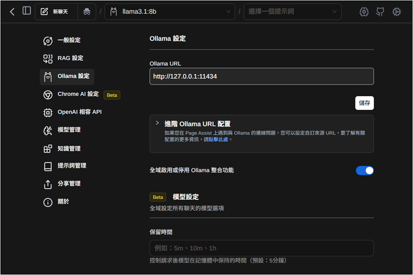Open the llama3.1:8b model dropdown
This screenshot has height=275, width=413.
pyautogui.click(x=169, y=12)
